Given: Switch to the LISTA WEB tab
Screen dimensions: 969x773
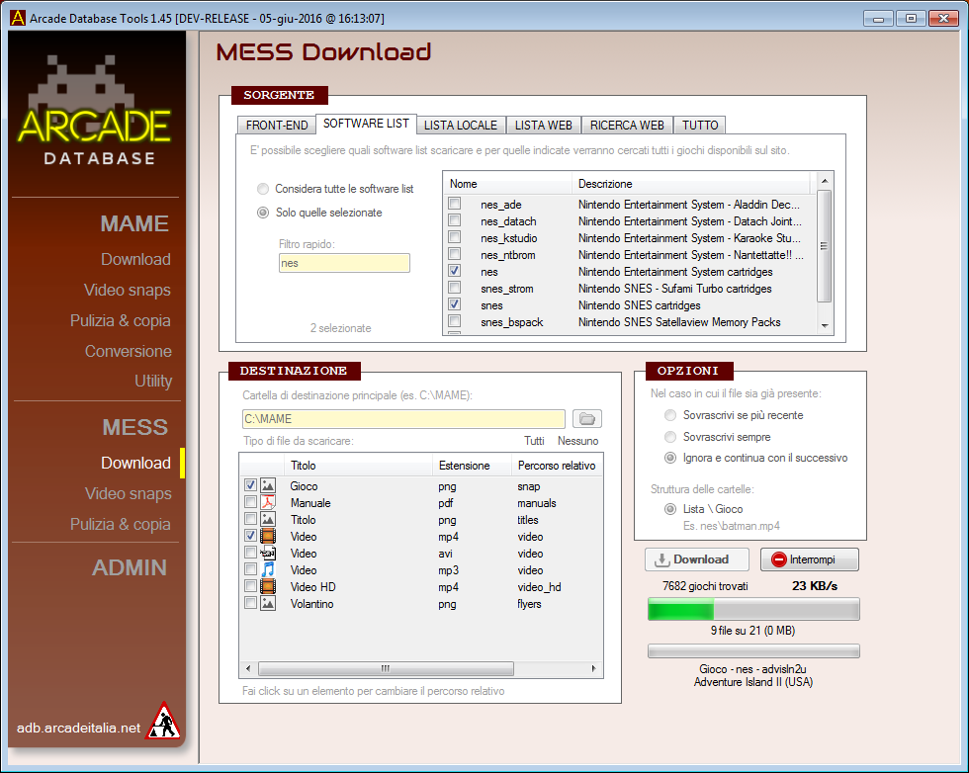Looking at the screenshot, I should (544, 126).
